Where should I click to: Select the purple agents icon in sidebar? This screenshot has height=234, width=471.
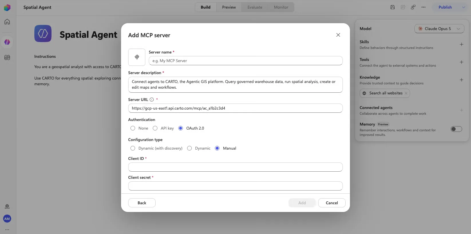(7, 42)
